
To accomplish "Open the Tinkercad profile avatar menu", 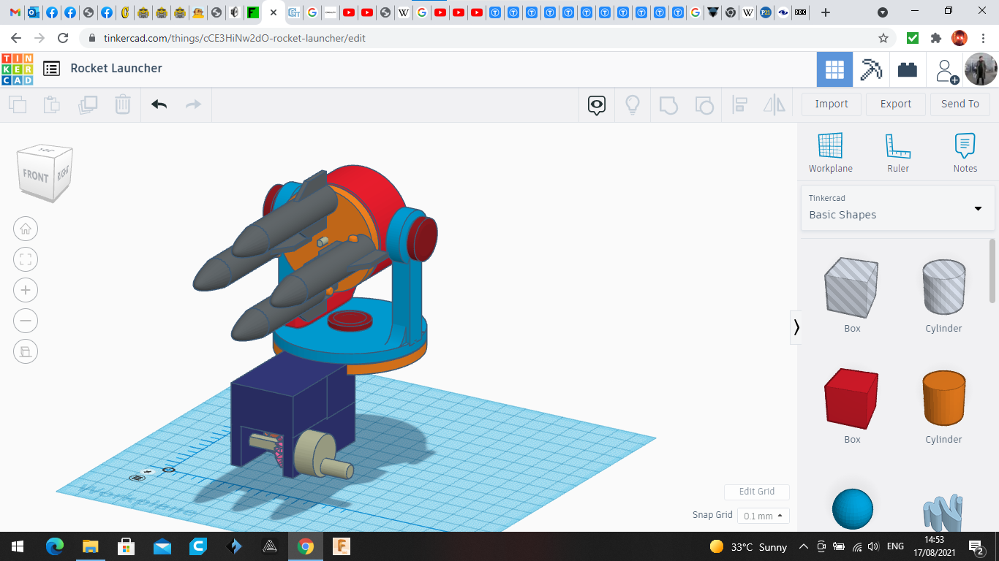I will click(x=981, y=69).
